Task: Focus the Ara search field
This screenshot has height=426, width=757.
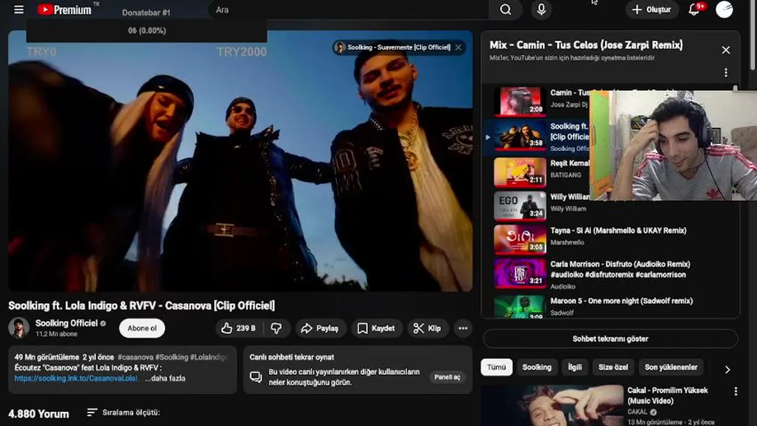Action: [348, 9]
